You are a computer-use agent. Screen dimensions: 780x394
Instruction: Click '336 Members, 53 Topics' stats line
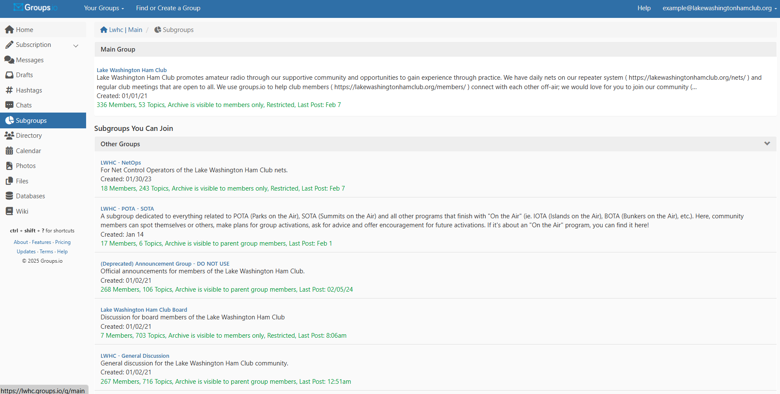pyautogui.click(x=219, y=105)
